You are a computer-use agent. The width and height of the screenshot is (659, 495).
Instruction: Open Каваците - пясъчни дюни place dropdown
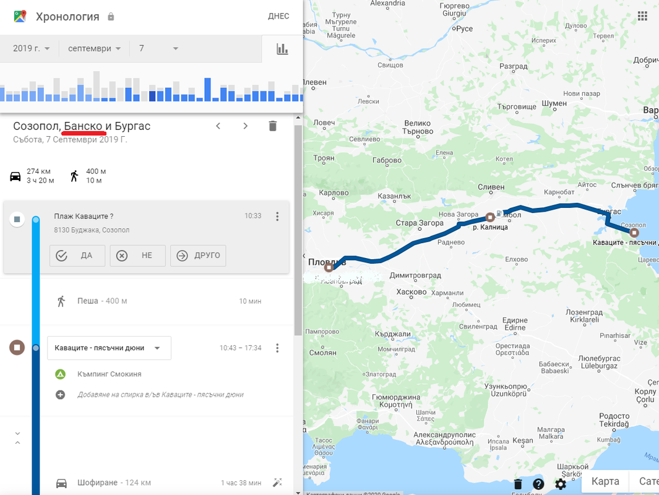[109, 348]
